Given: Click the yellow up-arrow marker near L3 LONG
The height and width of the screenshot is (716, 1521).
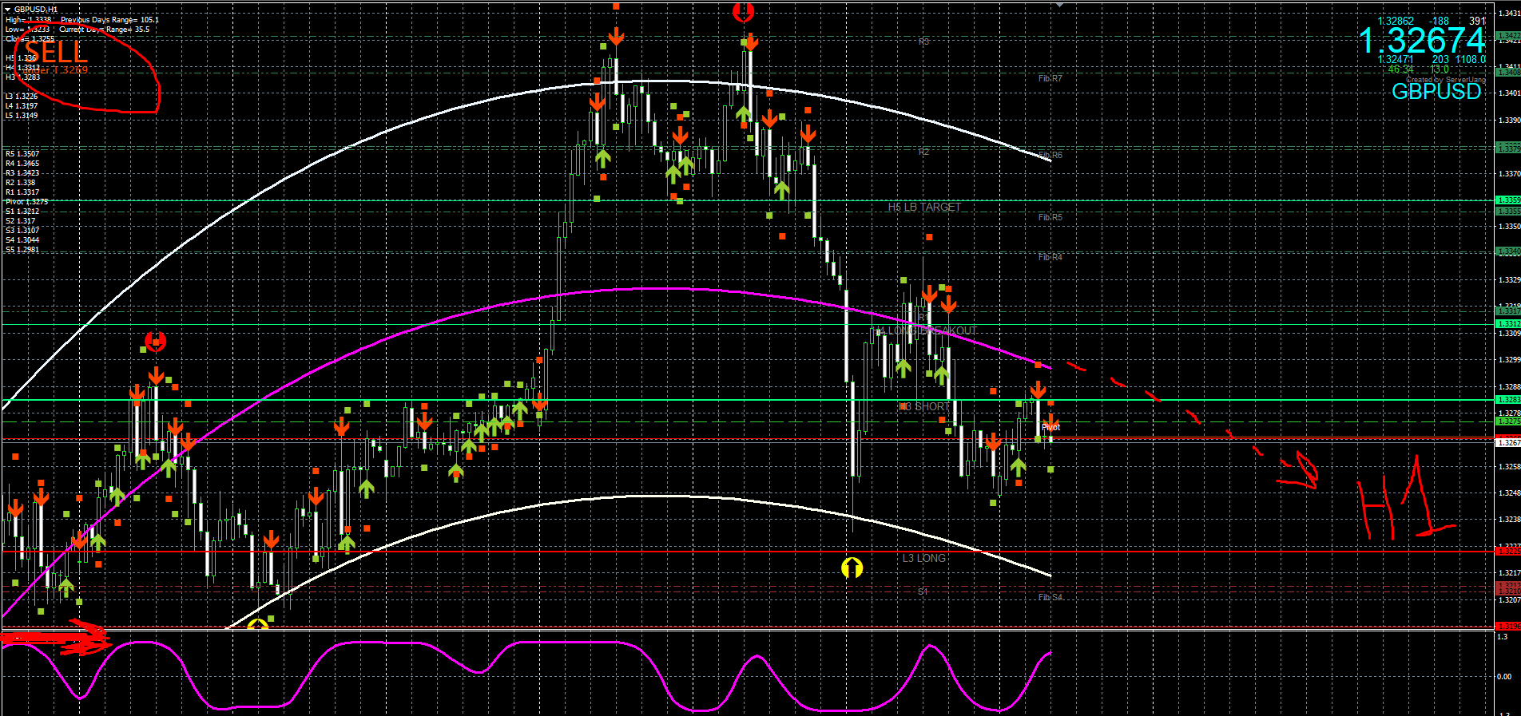Looking at the screenshot, I should (x=852, y=568).
